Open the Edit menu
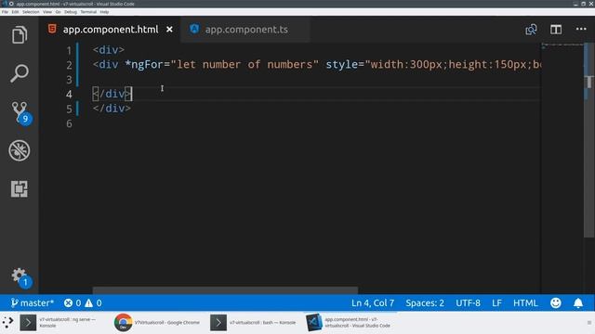The width and height of the screenshot is (595, 334). [x=15, y=12]
